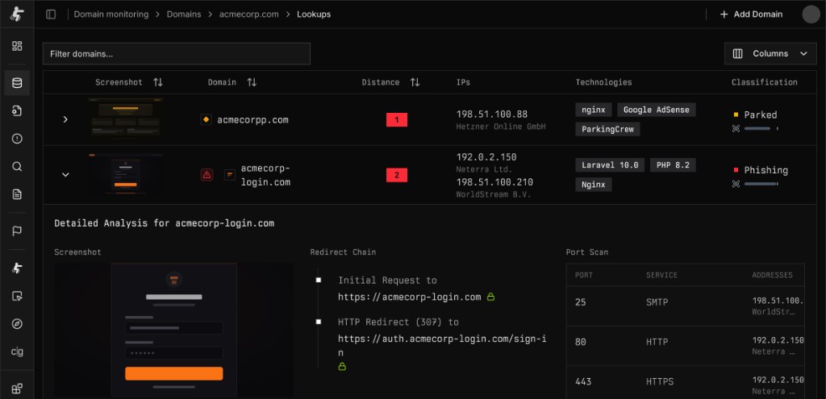Click the https://auth.acmecorp-login.com/sign-in redirect URL
The height and width of the screenshot is (399, 826).
pos(442,345)
